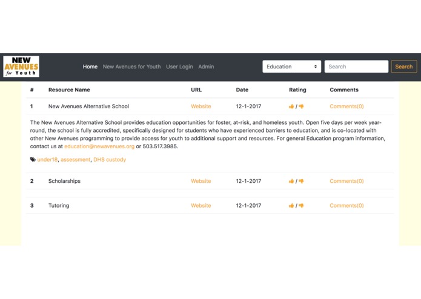The height and width of the screenshot is (299, 421).
Task: Click the Comments column header
Action: 344,90
